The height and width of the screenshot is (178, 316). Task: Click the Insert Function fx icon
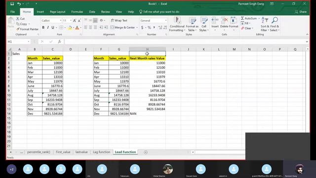pos(59,42)
